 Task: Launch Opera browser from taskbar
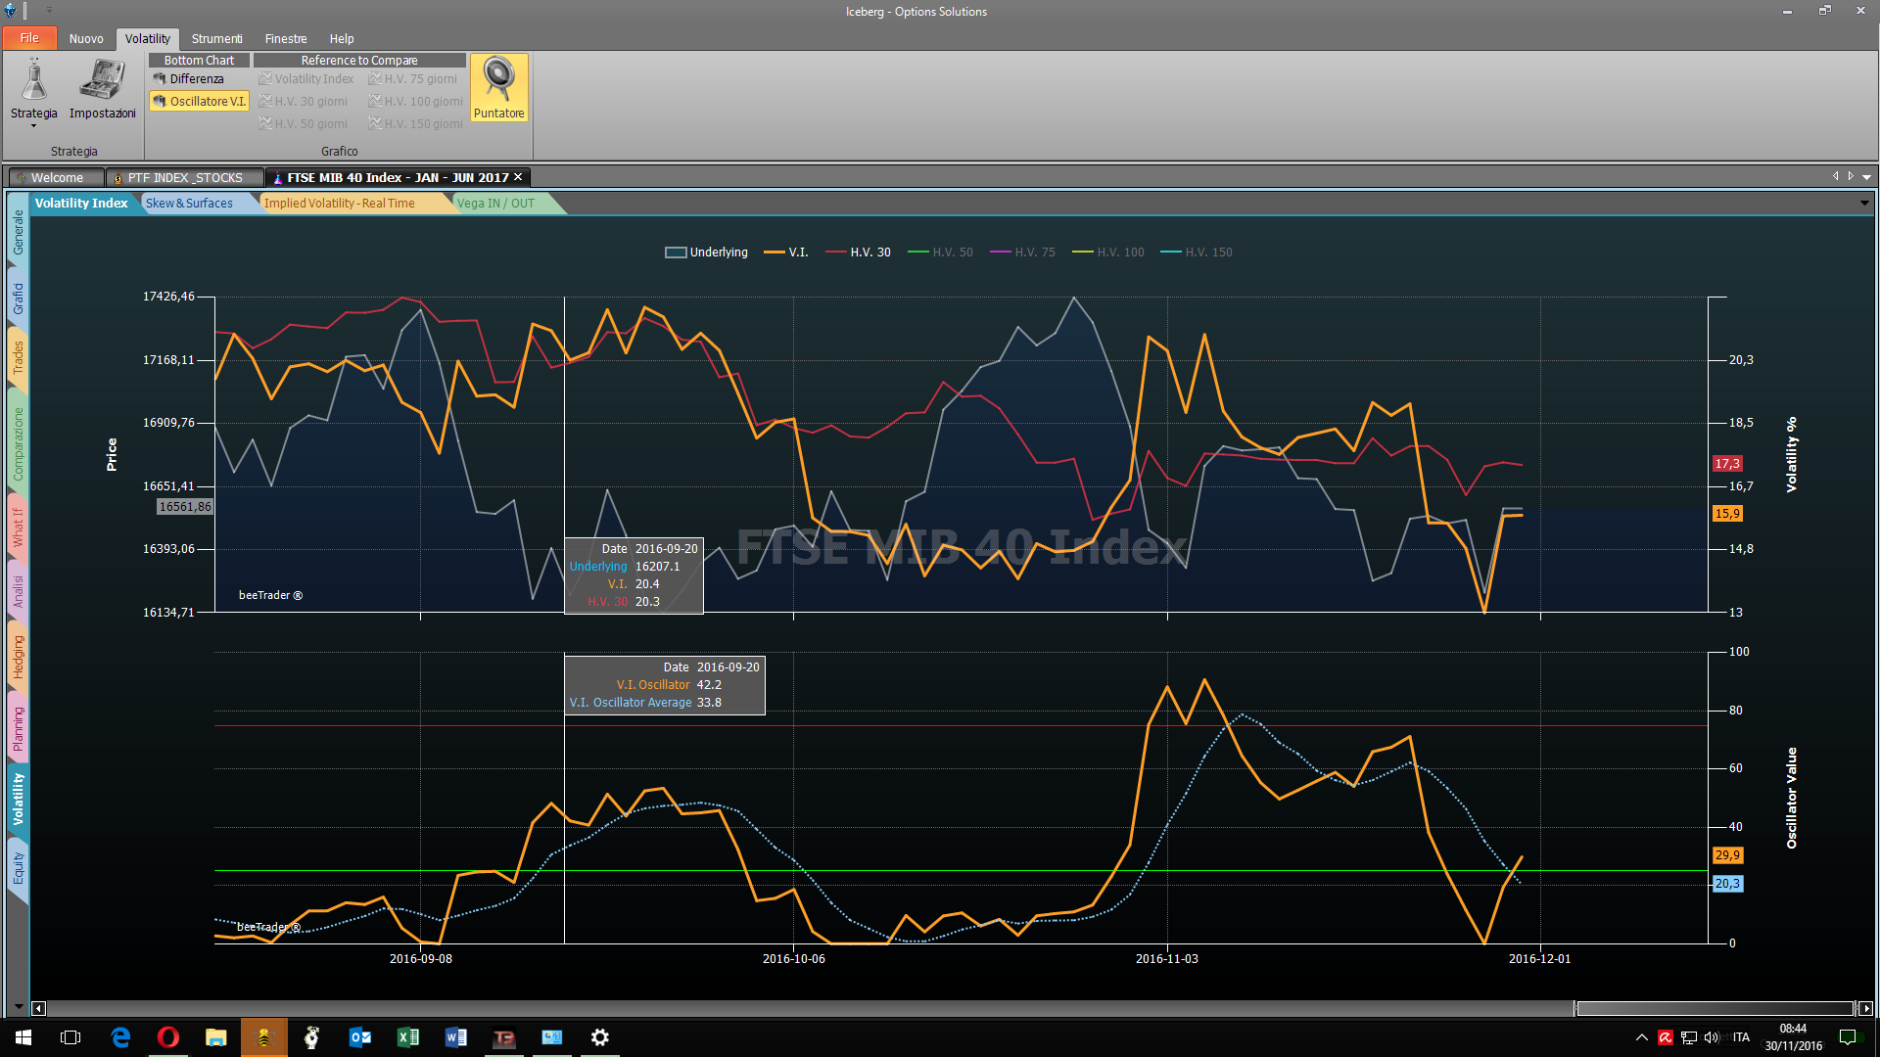[x=168, y=1037]
